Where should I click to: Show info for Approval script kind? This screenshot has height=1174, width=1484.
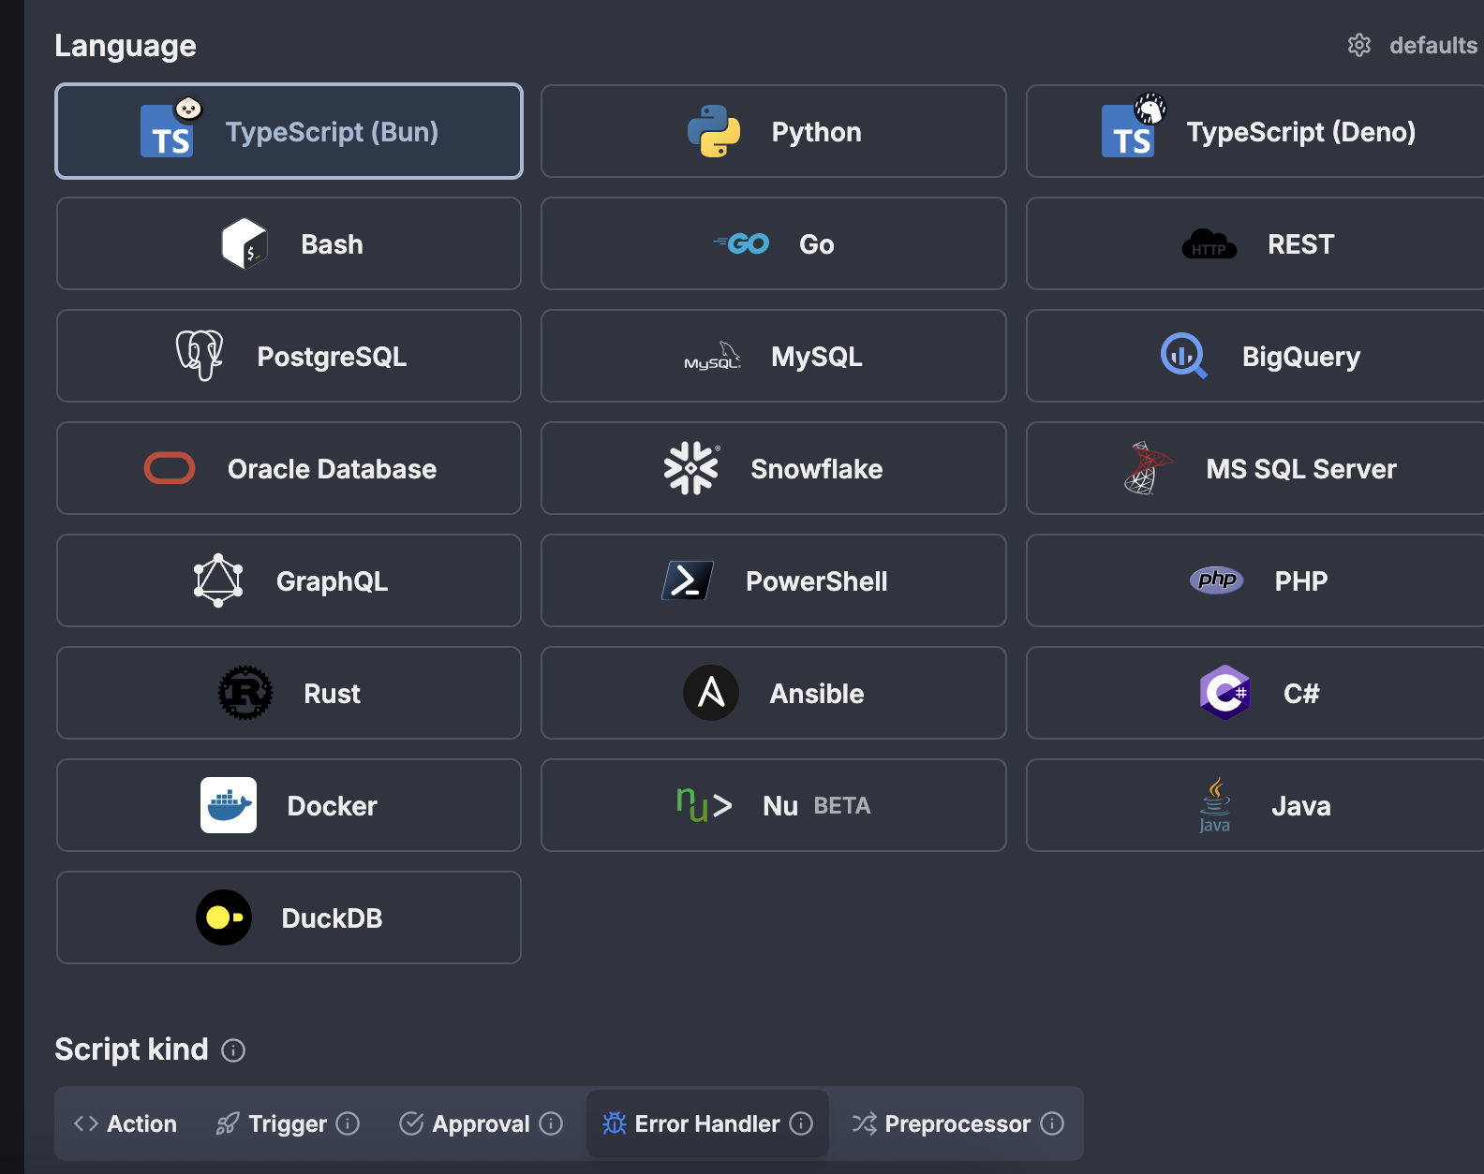tap(551, 1123)
